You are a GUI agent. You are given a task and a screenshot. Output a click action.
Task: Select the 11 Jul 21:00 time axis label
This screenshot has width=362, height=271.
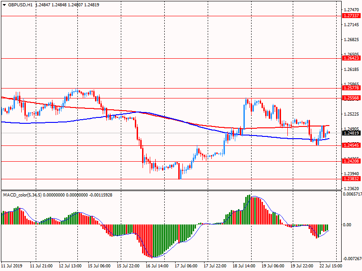tap(41, 266)
